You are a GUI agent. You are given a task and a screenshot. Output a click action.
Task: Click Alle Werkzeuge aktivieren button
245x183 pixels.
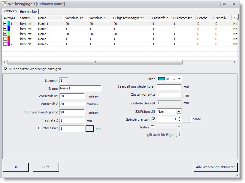tap(216, 167)
